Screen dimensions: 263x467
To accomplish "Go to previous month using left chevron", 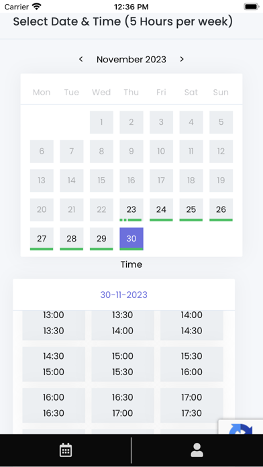I will click(81, 59).
